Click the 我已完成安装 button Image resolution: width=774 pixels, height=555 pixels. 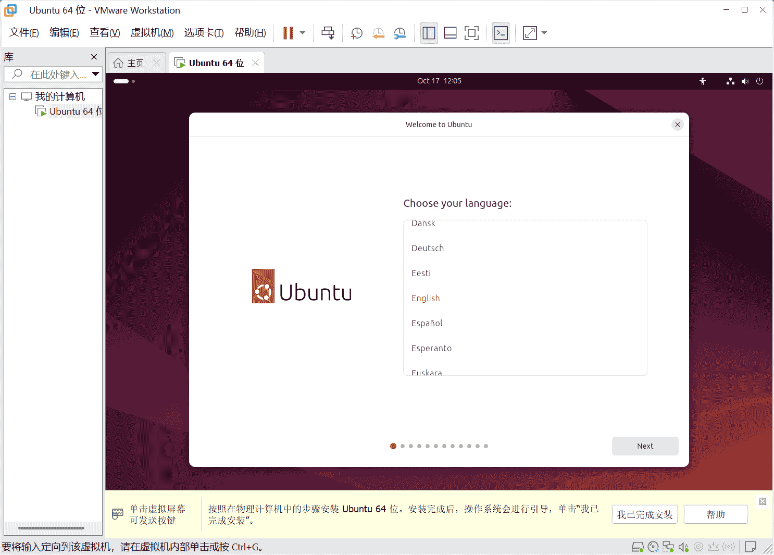[644, 515]
